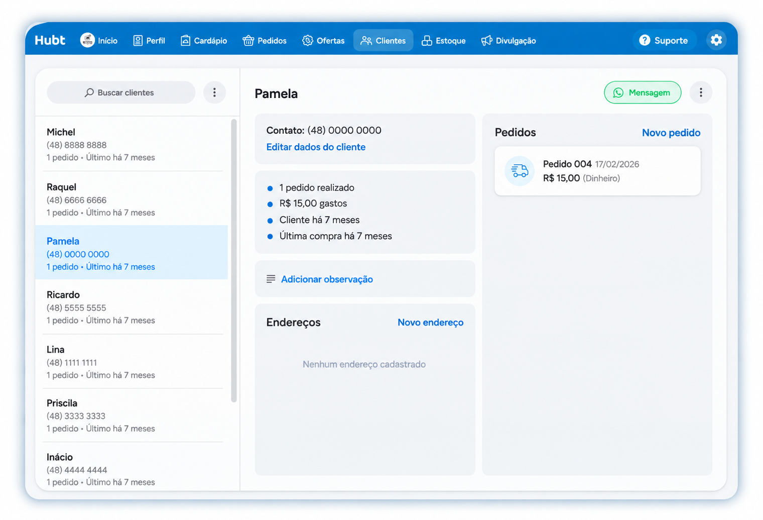The image size is (763, 520).
Task: Click the search magnifier icon
Action: [x=89, y=92]
